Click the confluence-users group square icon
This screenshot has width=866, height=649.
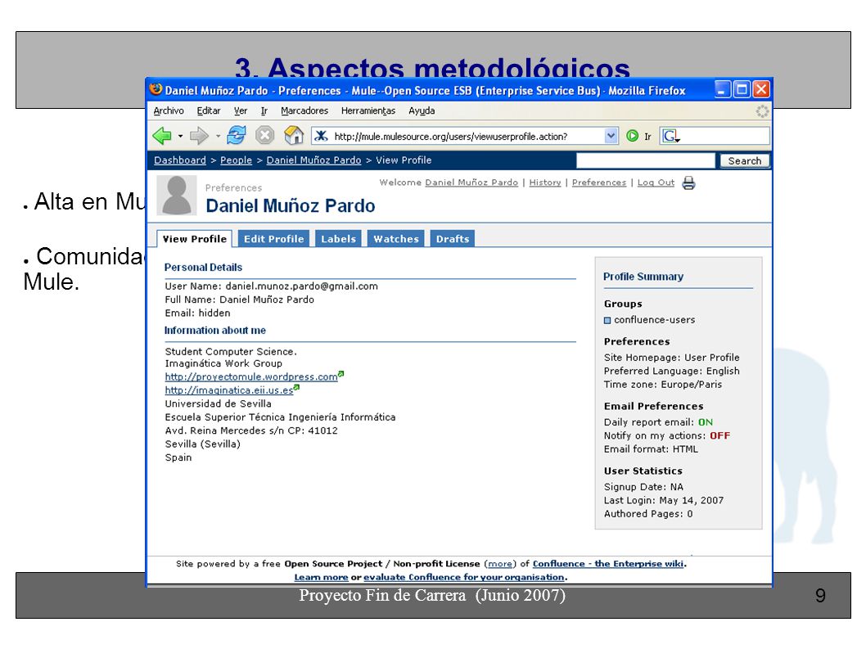(607, 320)
